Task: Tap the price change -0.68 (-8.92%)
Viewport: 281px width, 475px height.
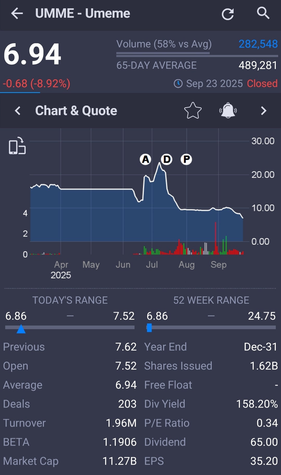Action: pyautogui.click(x=36, y=84)
